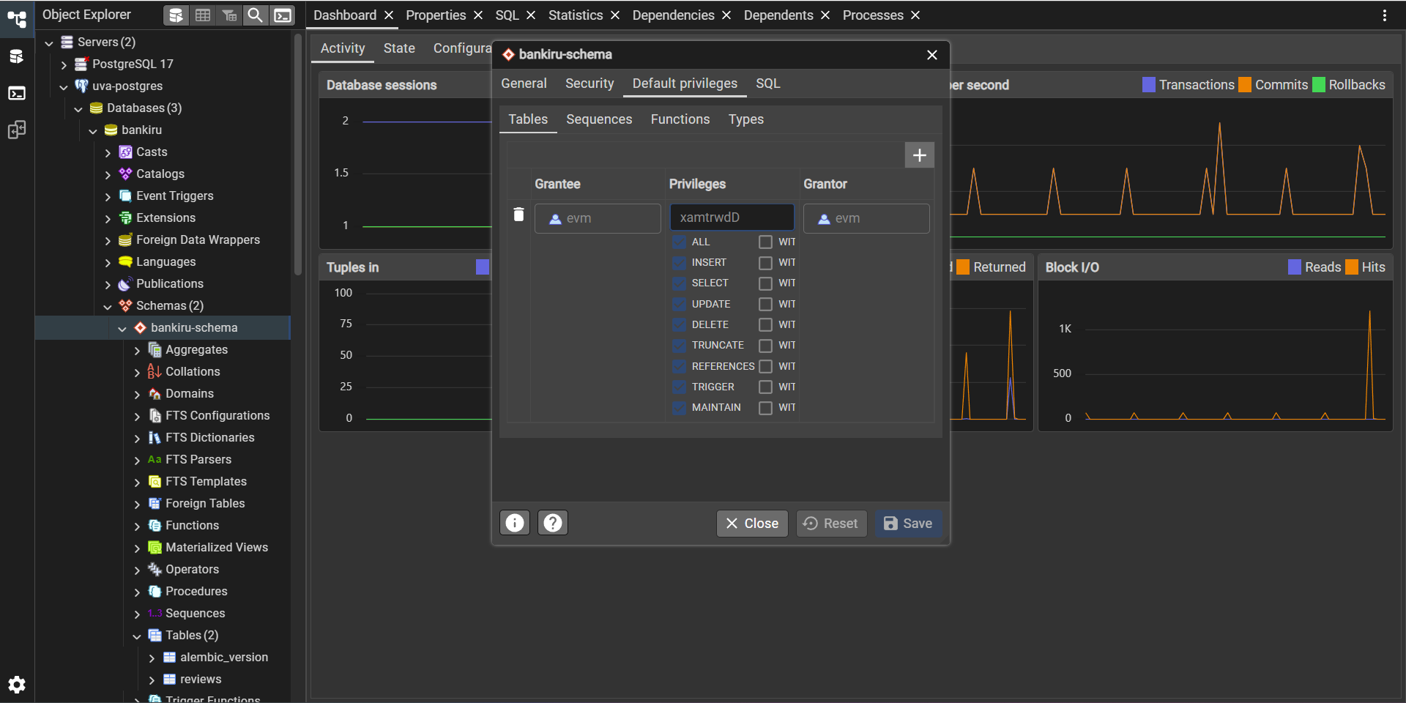The height and width of the screenshot is (703, 1406).
Task: Switch to the Security tab in dialog
Action: pos(589,83)
